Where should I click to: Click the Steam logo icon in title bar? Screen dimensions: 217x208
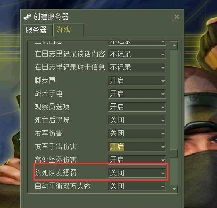[27, 17]
